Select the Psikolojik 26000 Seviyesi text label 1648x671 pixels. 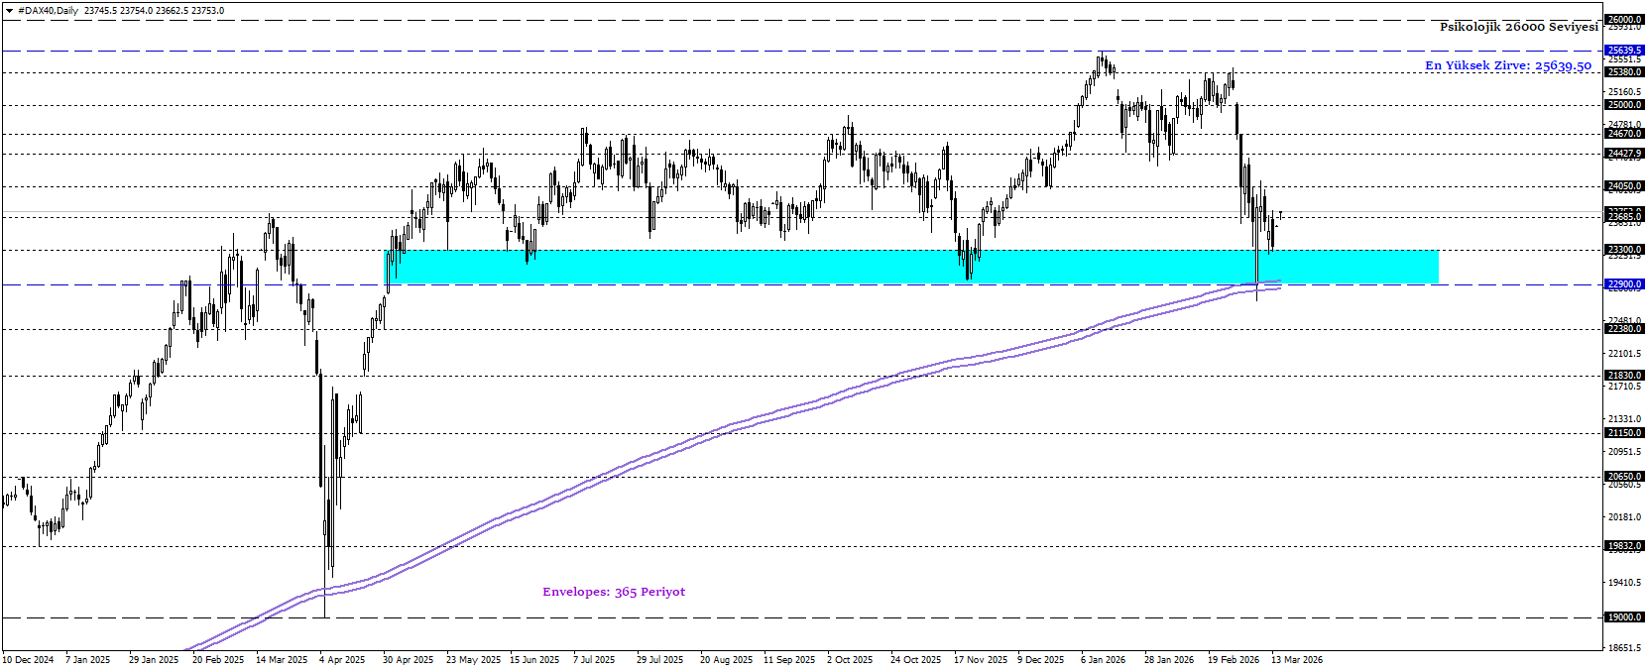point(1518,27)
